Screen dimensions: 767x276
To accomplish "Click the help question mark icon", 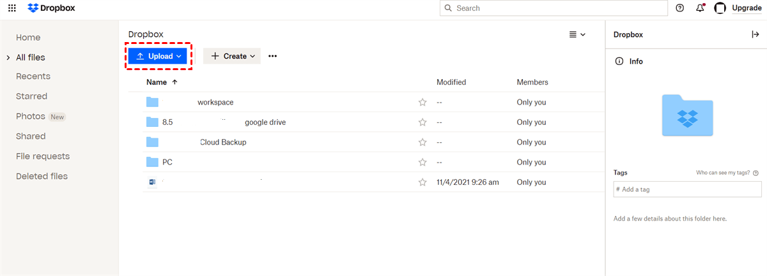I will (680, 8).
